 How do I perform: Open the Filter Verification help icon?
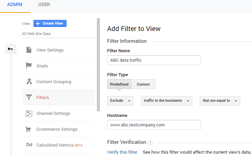click(150, 143)
